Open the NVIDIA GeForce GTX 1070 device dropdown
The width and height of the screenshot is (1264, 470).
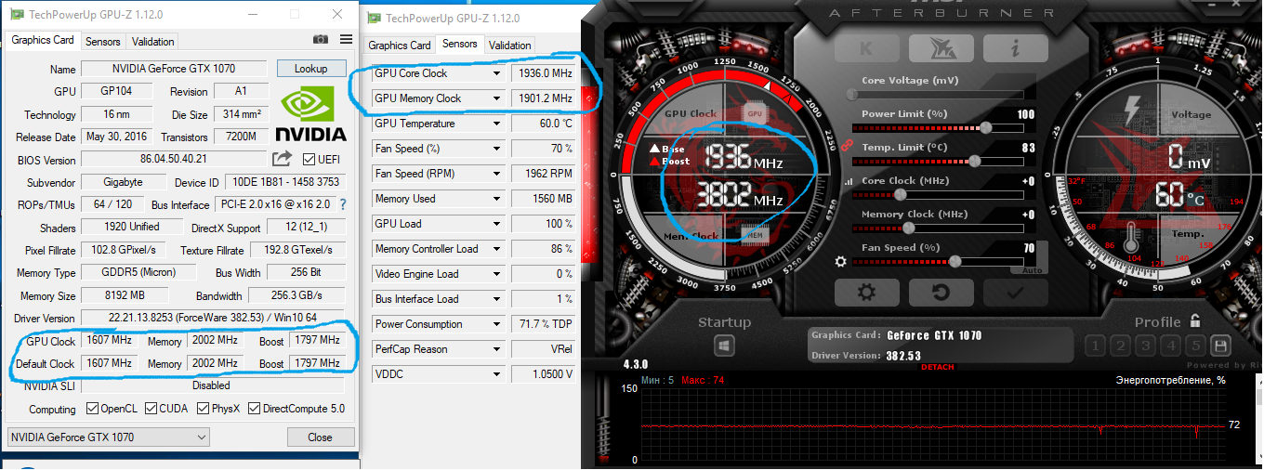pos(109,437)
